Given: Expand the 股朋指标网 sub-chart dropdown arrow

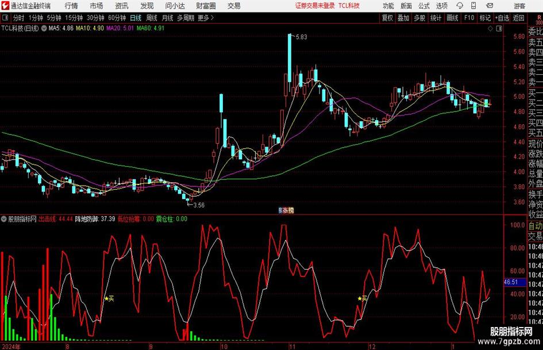Looking at the screenshot, I should [x=4, y=219].
